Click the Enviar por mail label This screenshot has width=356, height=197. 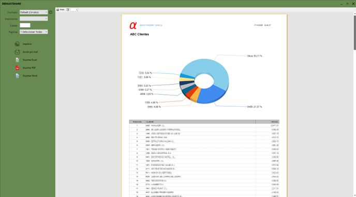pyautogui.click(x=30, y=52)
